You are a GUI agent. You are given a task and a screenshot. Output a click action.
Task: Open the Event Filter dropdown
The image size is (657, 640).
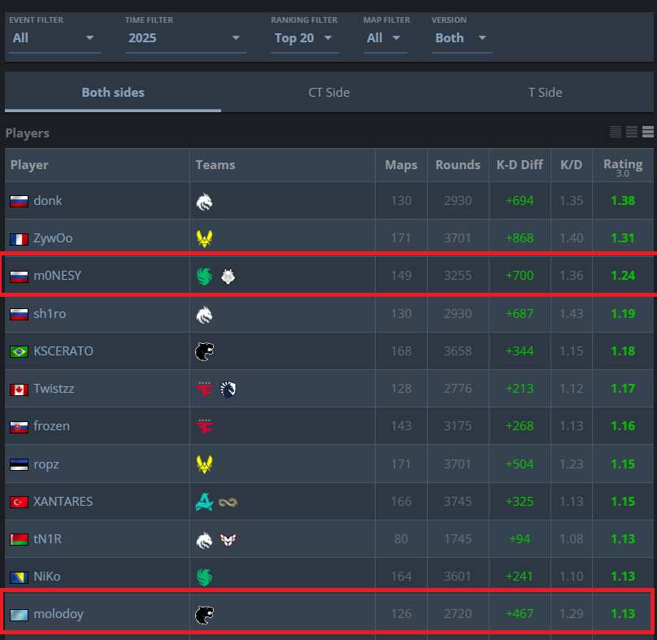54,38
